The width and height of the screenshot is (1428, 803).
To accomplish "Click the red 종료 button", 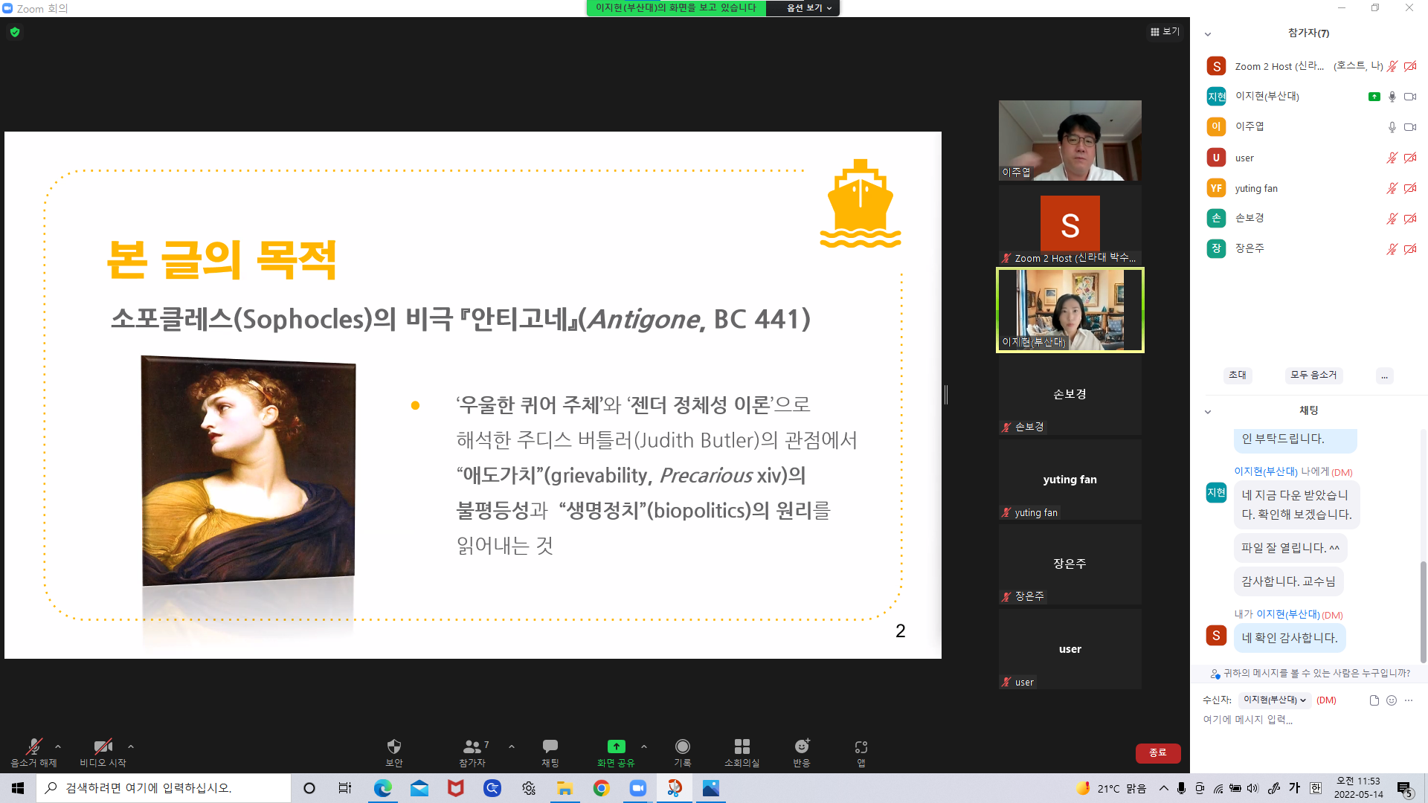I will point(1157,753).
